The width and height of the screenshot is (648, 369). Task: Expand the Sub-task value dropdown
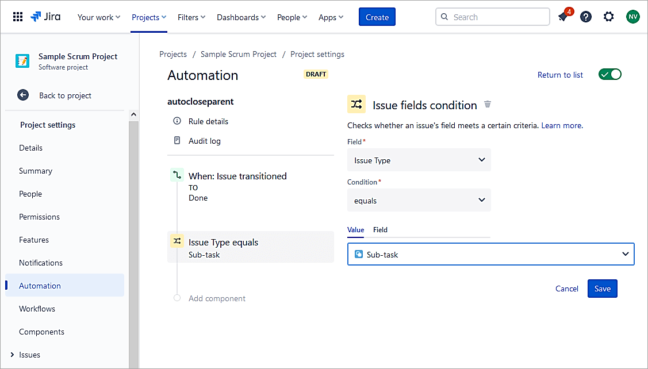click(490, 254)
